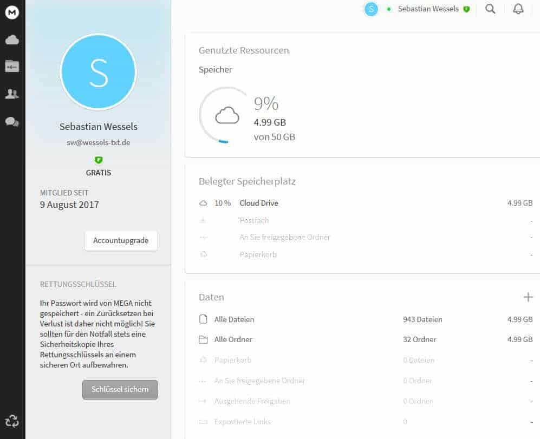Select the Alle Dateien row

[x=366, y=319]
